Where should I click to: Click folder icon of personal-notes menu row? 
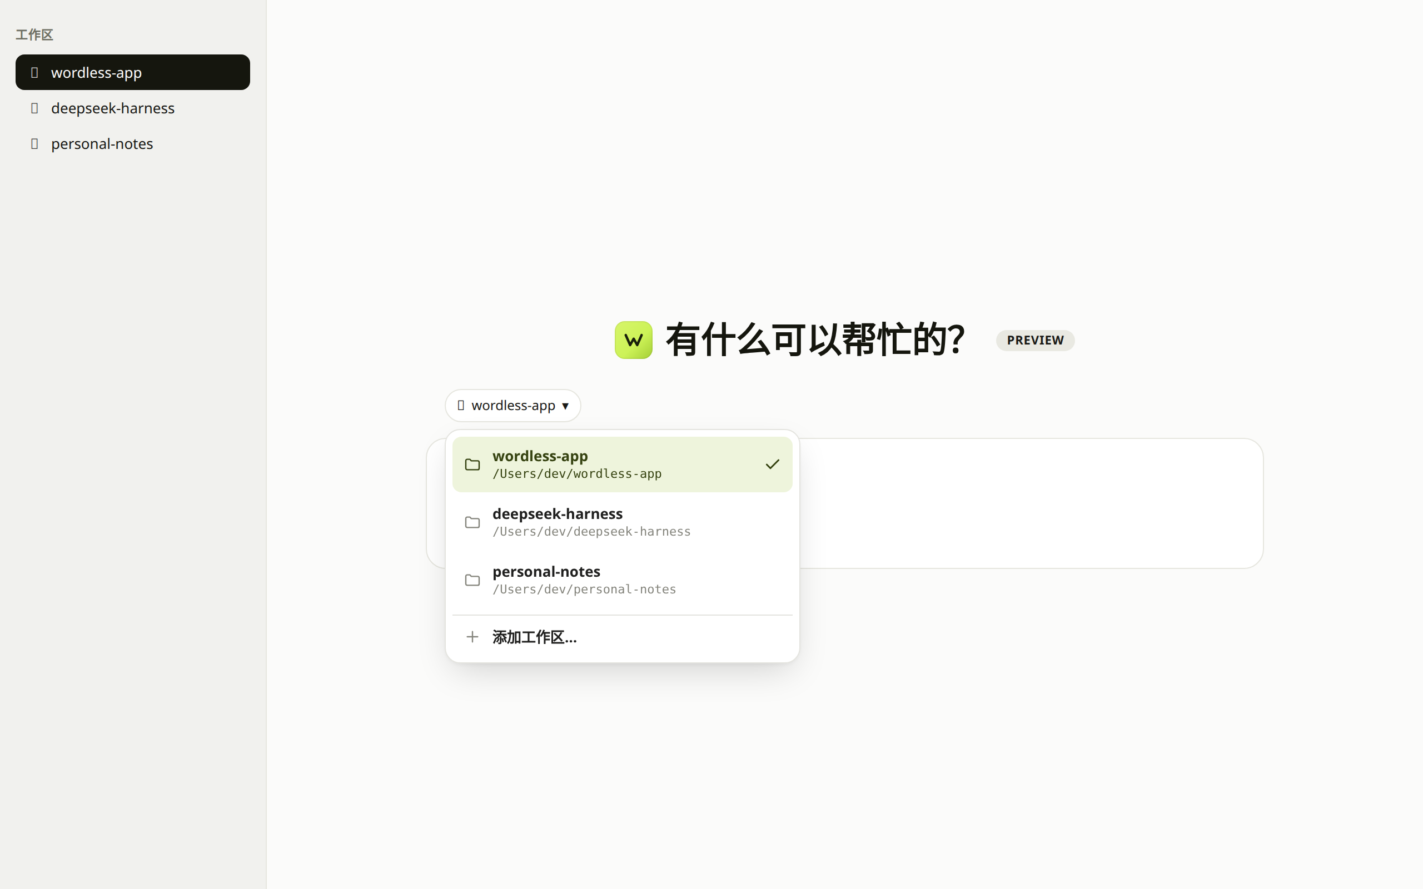(472, 580)
